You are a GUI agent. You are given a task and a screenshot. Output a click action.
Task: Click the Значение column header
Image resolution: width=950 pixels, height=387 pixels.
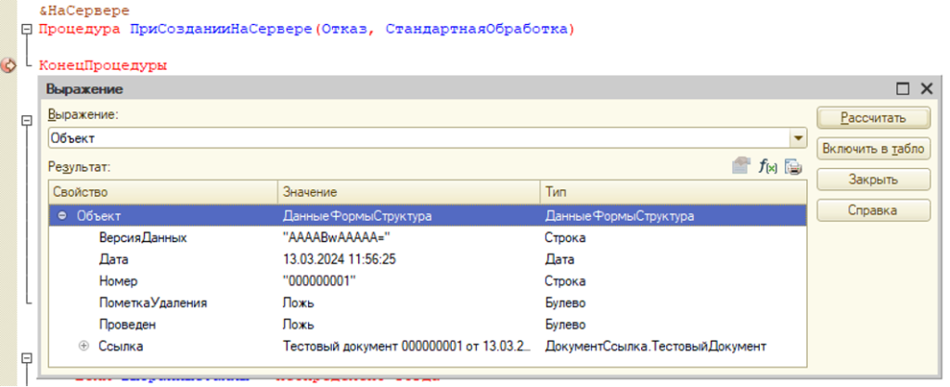[x=408, y=191]
